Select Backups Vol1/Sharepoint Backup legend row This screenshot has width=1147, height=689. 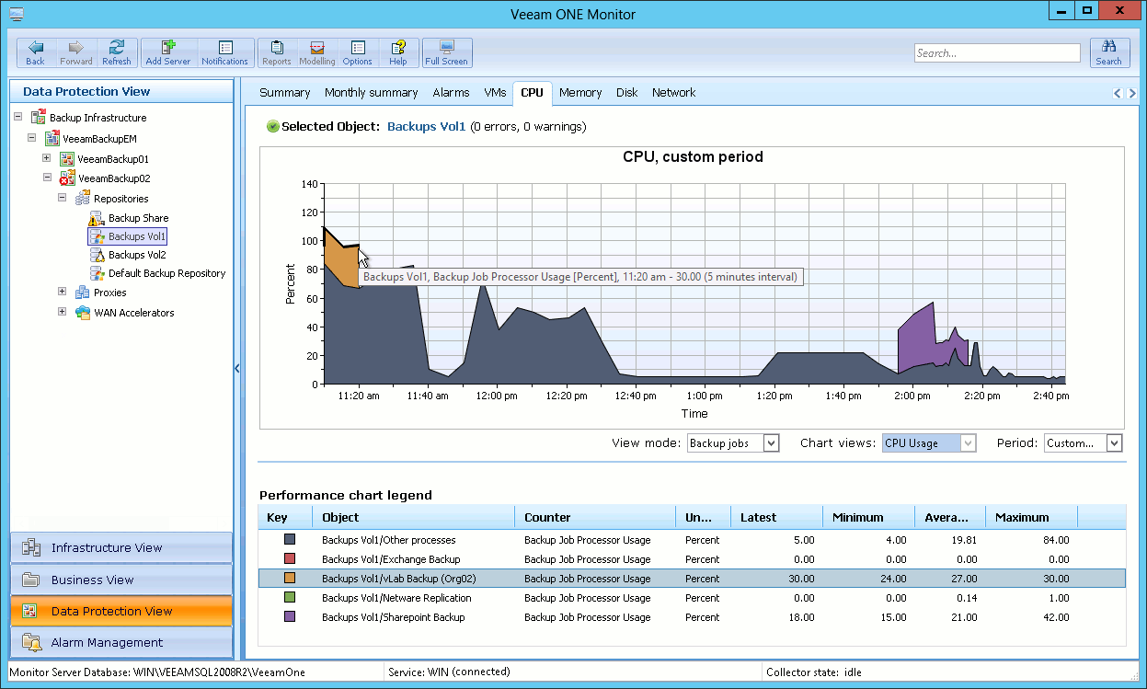(x=692, y=617)
